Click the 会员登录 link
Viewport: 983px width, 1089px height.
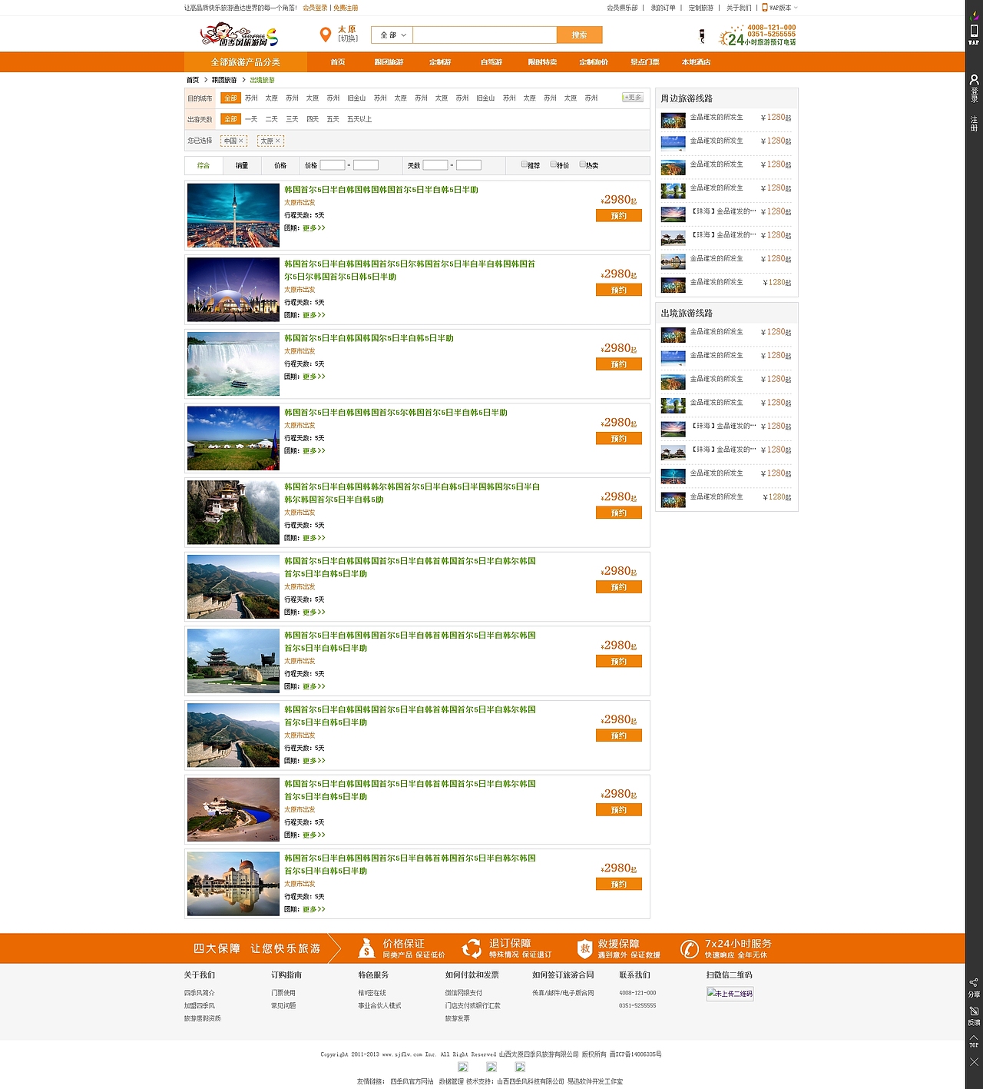tap(315, 8)
